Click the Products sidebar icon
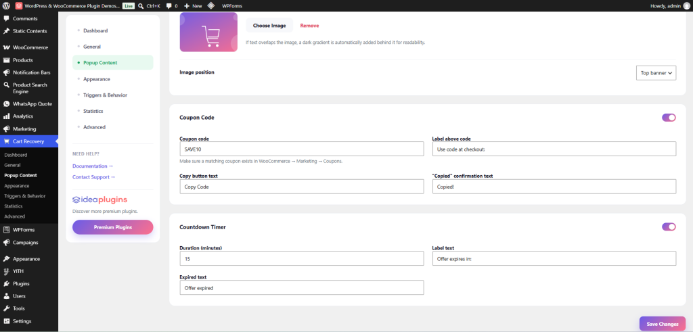The image size is (693, 332). [x=6, y=60]
